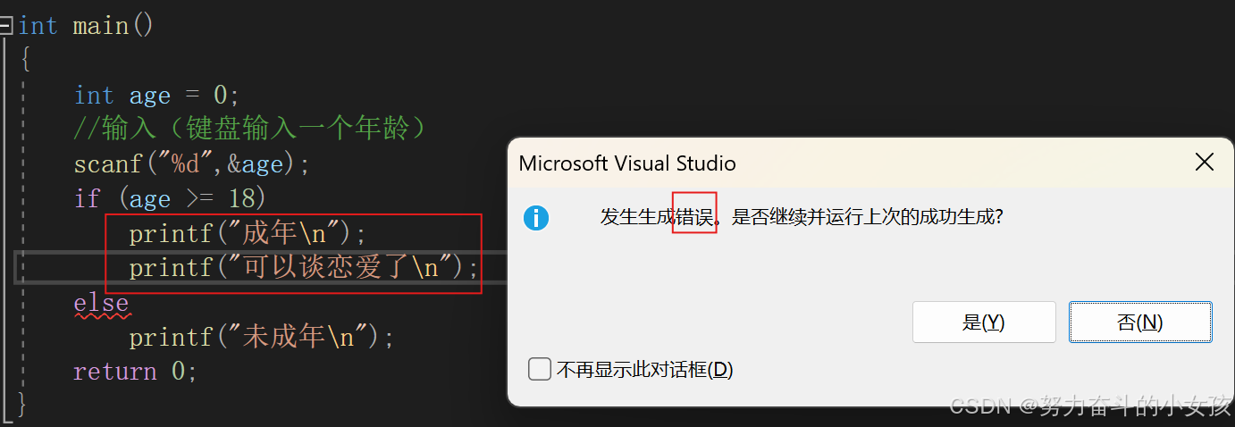The height and width of the screenshot is (427, 1235).
Task: Click the printf 未成年 statement
Action: [261, 338]
